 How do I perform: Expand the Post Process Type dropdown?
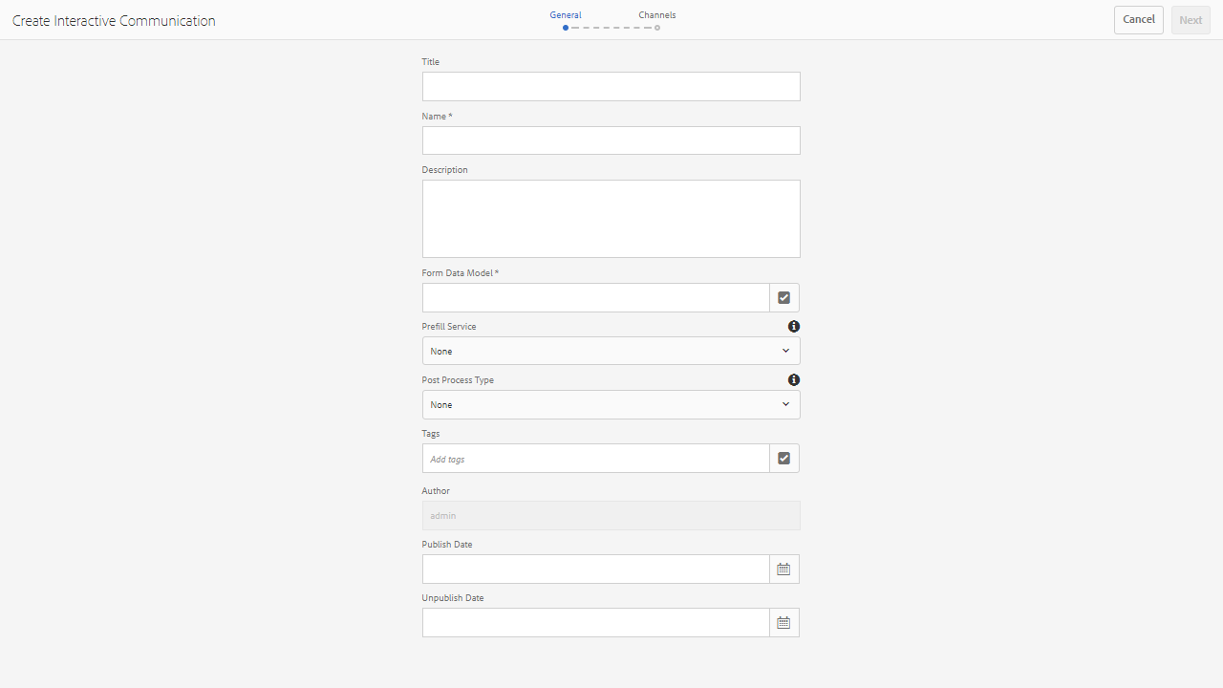point(611,404)
